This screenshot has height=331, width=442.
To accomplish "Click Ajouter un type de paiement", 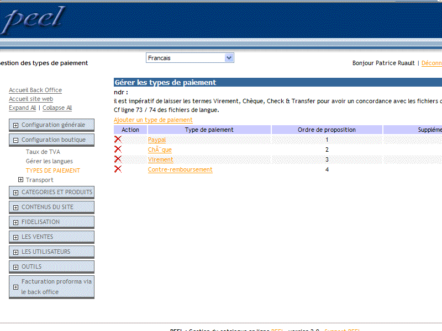I will [153, 120].
